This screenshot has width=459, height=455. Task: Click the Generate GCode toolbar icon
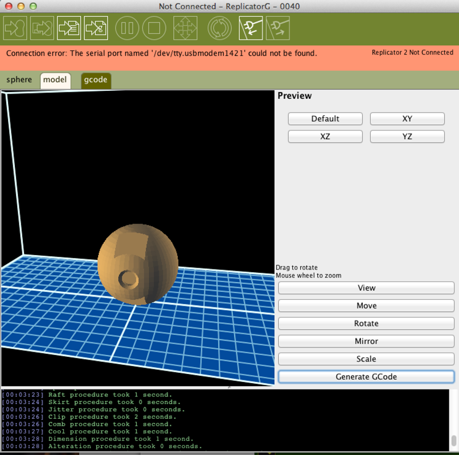coord(96,28)
